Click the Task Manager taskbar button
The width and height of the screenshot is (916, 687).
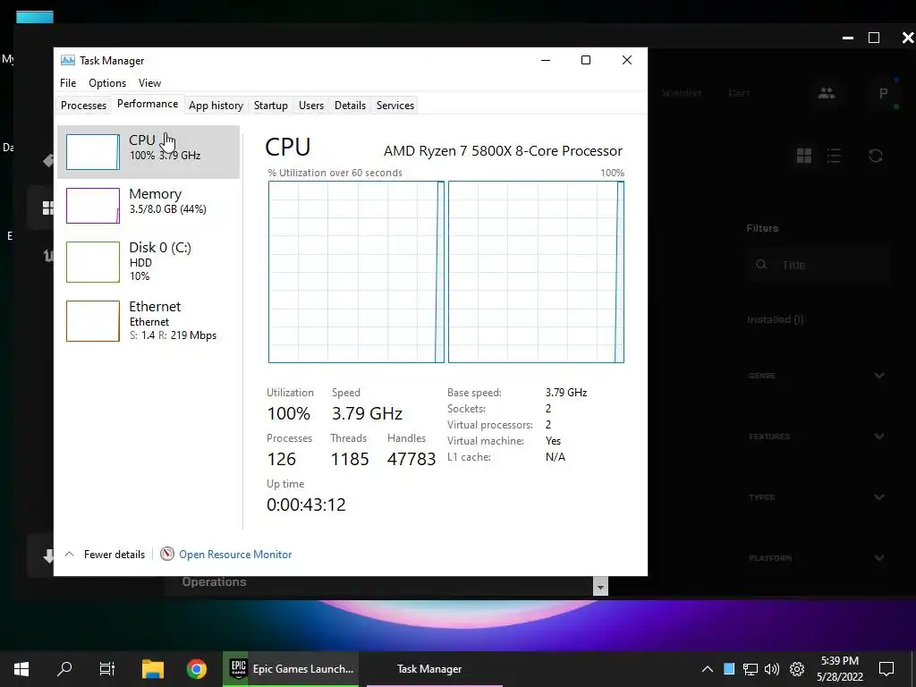[x=435, y=669]
